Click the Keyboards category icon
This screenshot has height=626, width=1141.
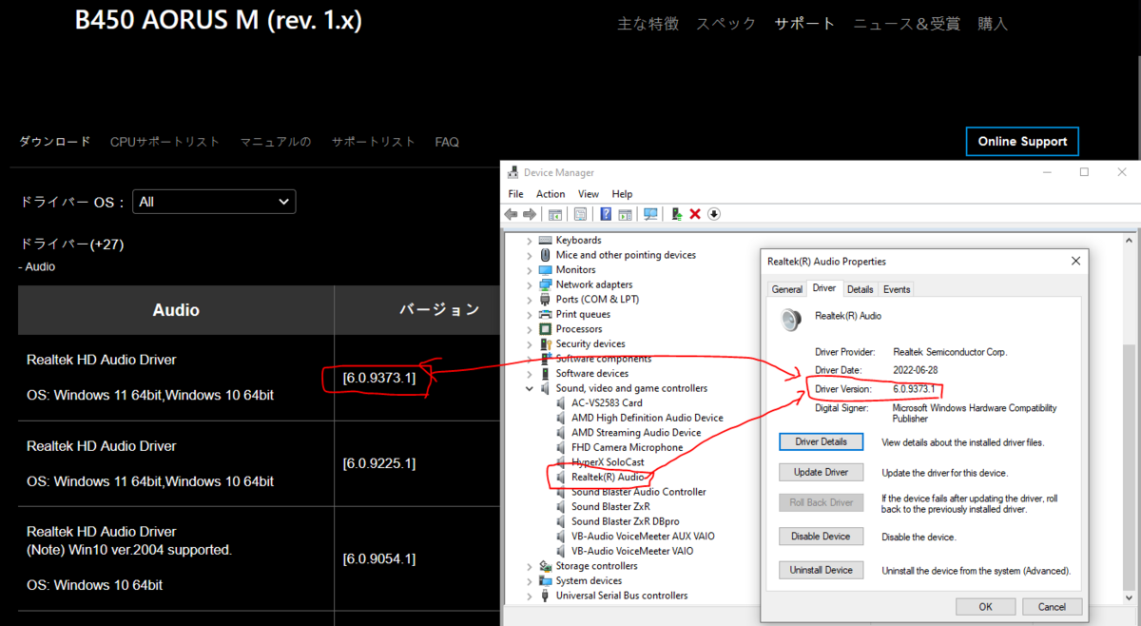[546, 240]
